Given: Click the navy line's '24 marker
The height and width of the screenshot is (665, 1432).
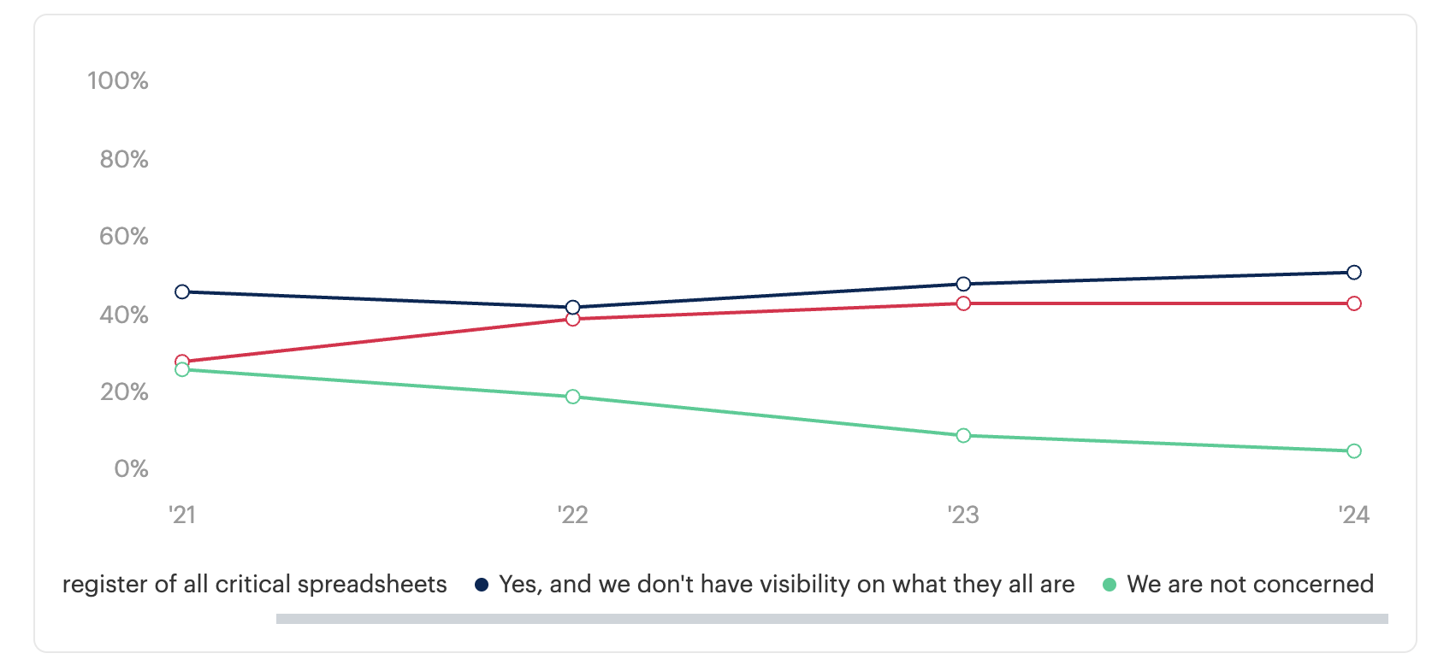Looking at the screenshot, I should click(x=1354, y=273).
